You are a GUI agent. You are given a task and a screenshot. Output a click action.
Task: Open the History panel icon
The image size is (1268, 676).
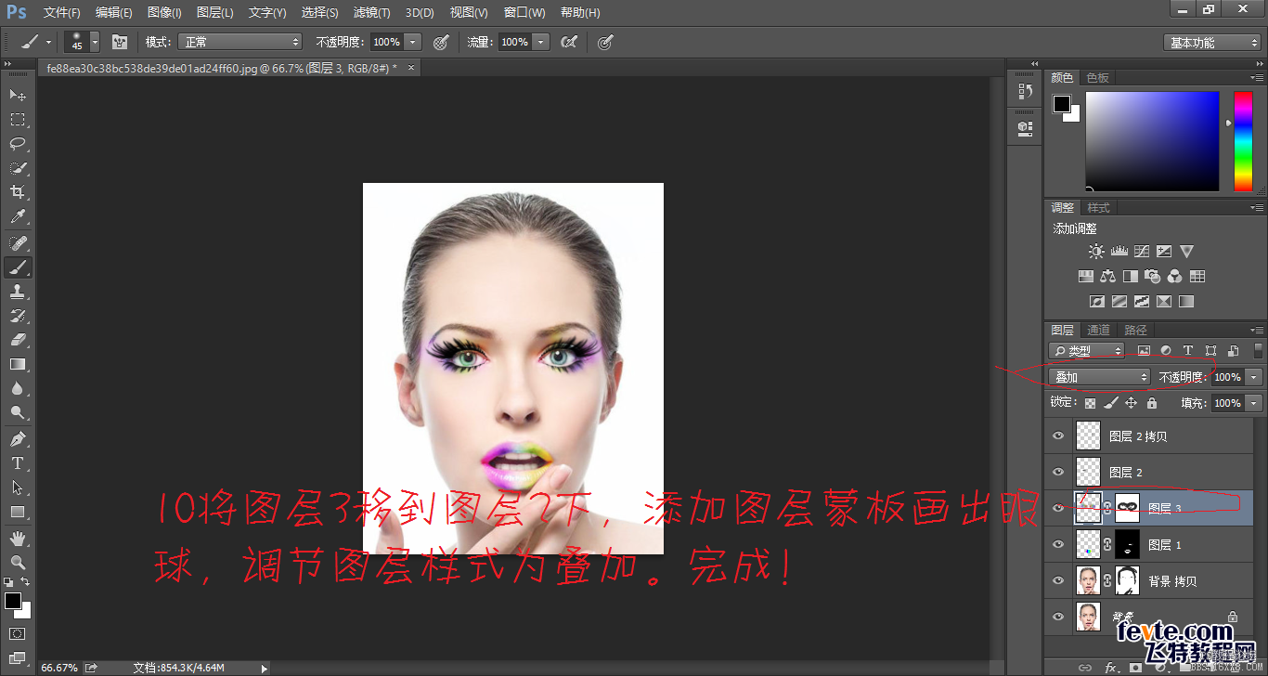1025,91
